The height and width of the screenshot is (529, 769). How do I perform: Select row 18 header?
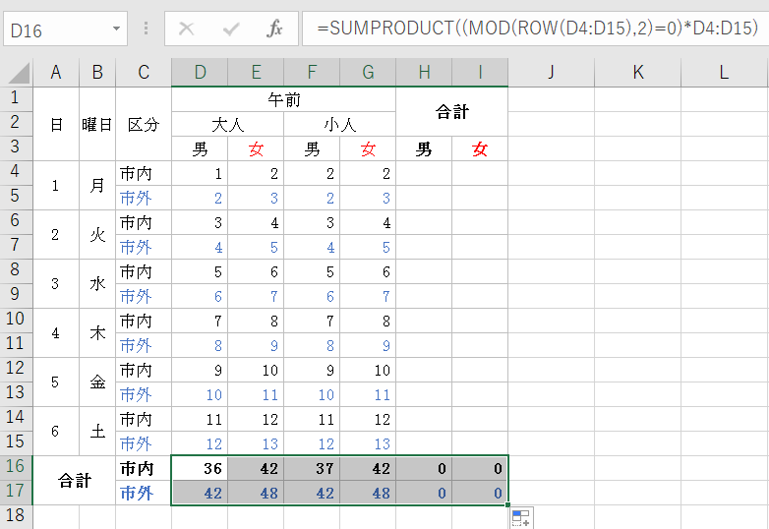pos(15,515)
